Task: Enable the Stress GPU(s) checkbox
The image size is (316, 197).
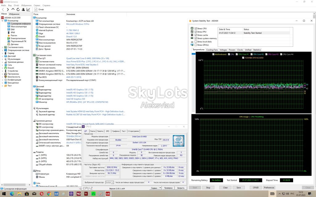Action: tap(196, 45)
